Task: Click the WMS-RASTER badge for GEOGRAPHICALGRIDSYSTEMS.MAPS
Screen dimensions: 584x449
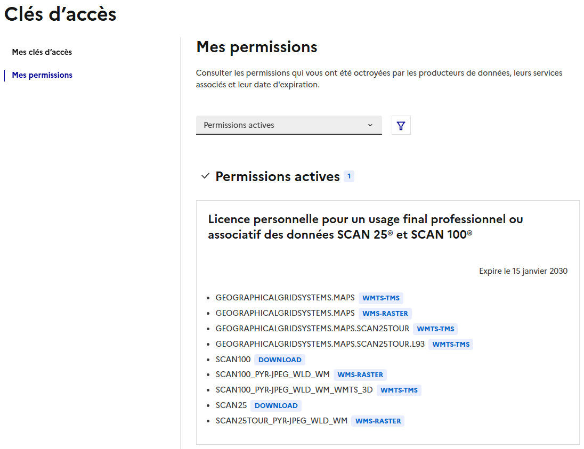Action: pyautogui.click(x=385, y=313)
